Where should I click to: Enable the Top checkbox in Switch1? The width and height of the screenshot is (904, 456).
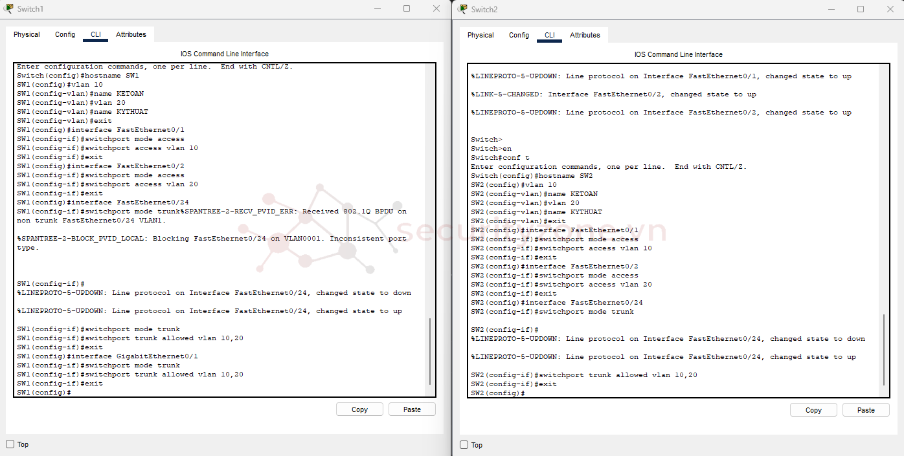(x=10, y=444)
